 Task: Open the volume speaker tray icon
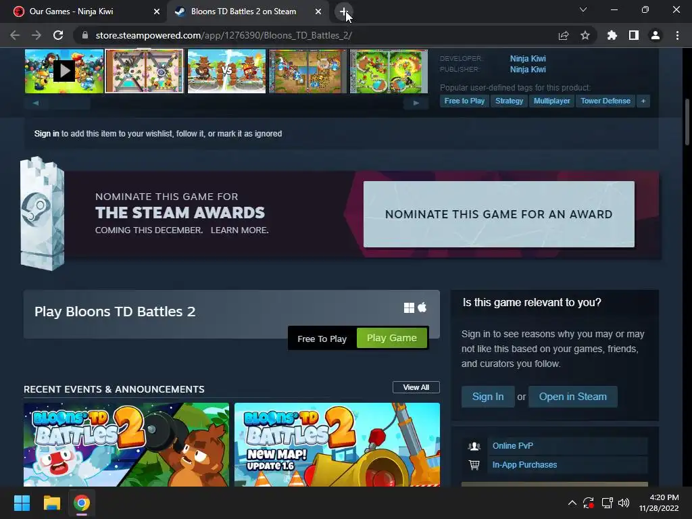[x=624, y=503]
